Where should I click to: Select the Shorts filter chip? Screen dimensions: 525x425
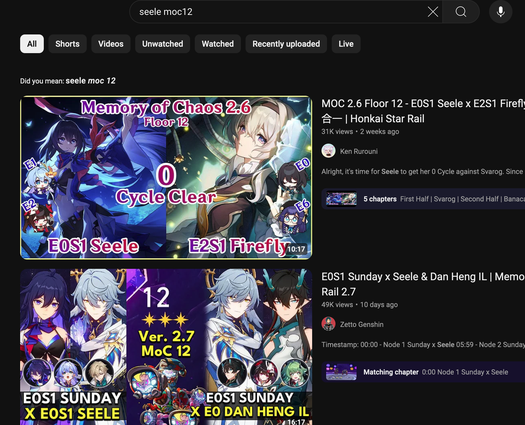click(x=67, y=44)
